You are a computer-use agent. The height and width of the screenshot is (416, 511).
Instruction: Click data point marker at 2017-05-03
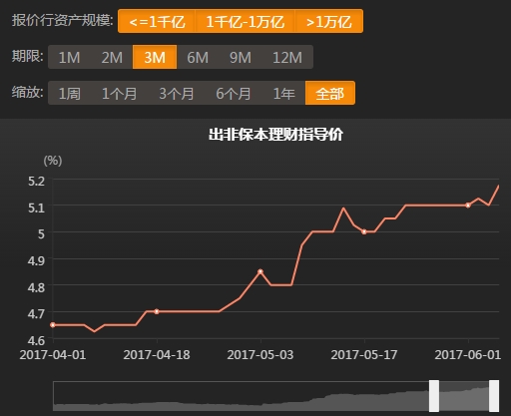pyautogui.click(x=260, y=271)
